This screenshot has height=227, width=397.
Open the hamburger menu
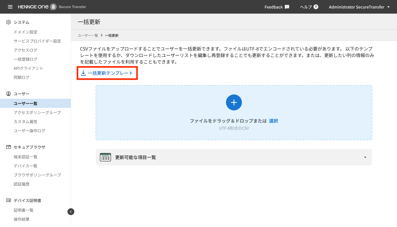pyautogui.click(x=10, y=7)
